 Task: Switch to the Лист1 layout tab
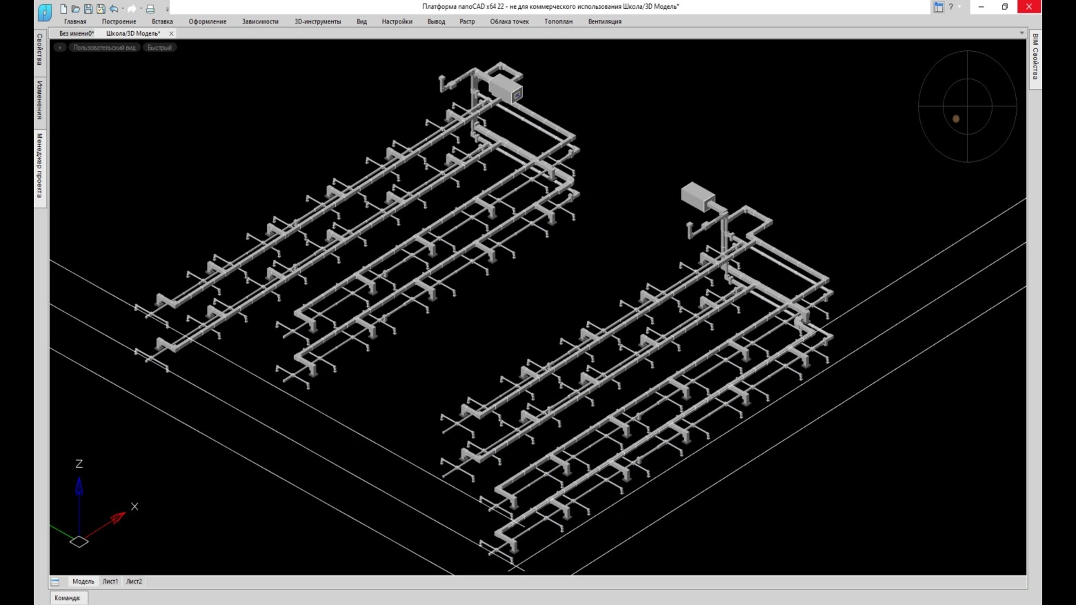[110, 582]
